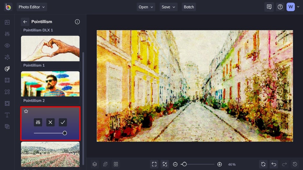Image resolution: width=303 pixels, height=170 pixels.
Task: Redo the last action
Action: tap(284, 164)
